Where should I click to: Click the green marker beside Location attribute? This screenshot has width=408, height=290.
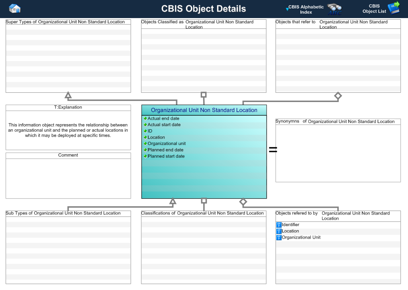pyautogui.click(x=145, y=137)
